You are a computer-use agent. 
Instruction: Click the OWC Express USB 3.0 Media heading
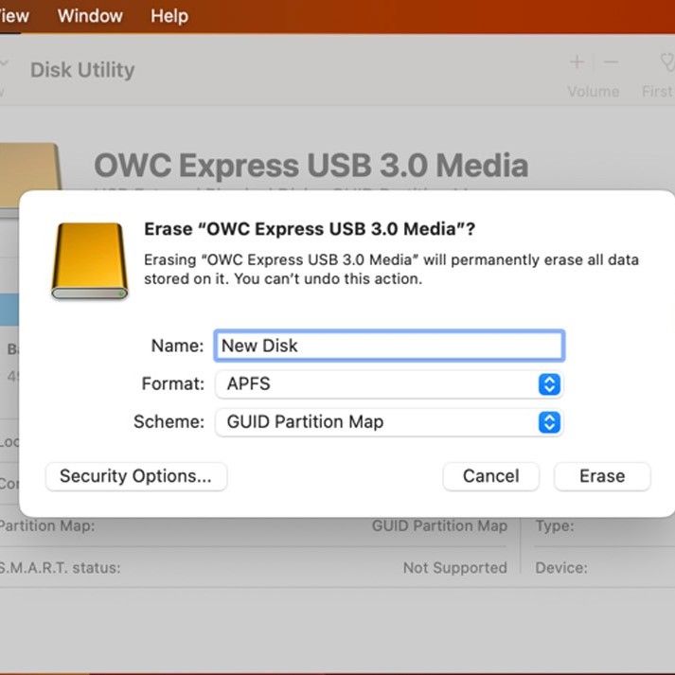click(x=311, y=166)
